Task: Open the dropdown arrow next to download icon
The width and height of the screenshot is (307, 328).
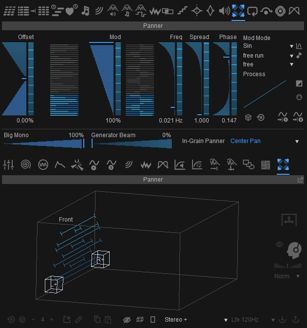Action: pyautogui.click(x=273, y=320)
